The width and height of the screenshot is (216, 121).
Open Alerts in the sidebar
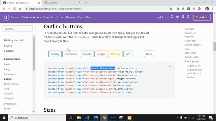pos(7,64)
